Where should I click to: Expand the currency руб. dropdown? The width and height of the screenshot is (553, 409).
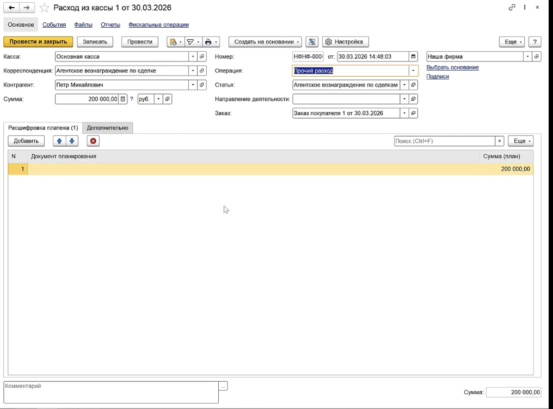coord(158,99)
